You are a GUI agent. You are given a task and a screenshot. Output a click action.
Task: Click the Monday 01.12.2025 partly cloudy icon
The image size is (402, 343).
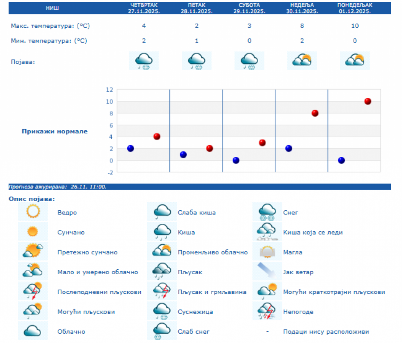[x=355, y=61]
